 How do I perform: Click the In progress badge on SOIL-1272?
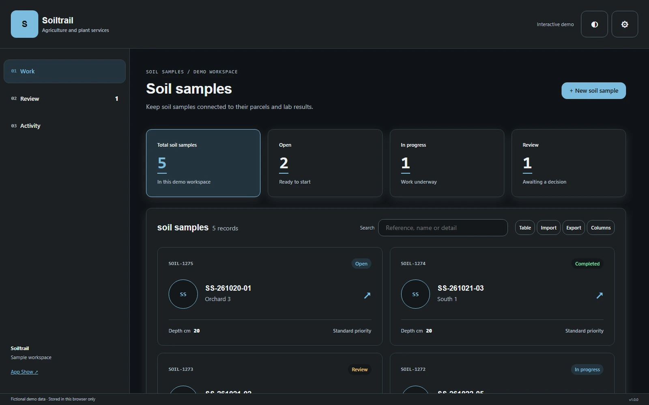[x=587, y=369]
